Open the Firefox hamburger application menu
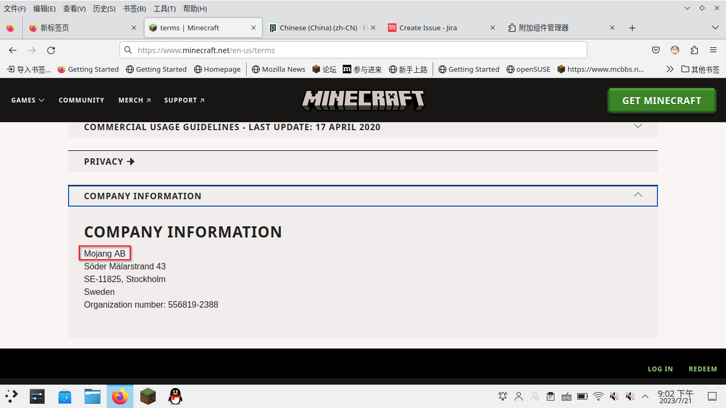Screen dimensions: 726x408 713,50
